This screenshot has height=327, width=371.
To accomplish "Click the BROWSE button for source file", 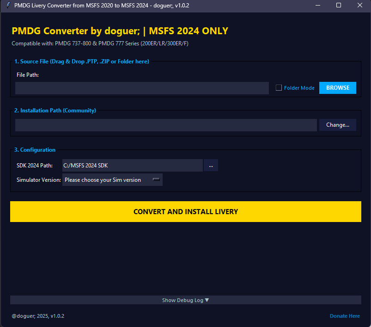I will click(337, 87).
